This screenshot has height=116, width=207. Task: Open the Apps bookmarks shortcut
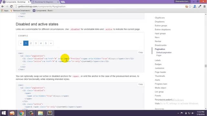pyautogui.click(x=5, y=11)
